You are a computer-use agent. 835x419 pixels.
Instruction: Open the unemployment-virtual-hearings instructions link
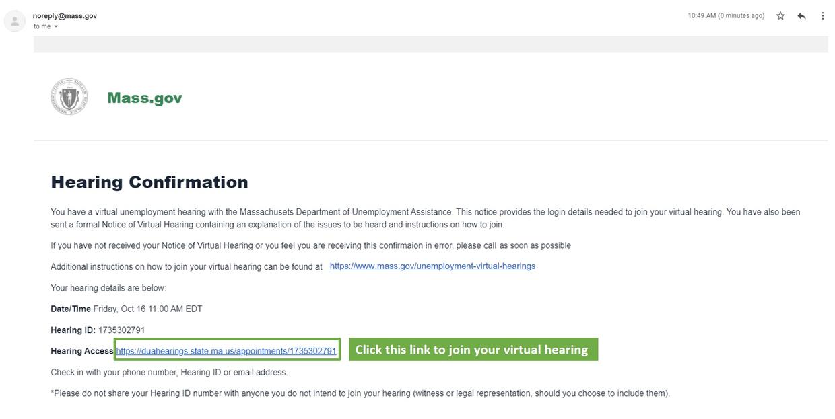pos(432,266)
